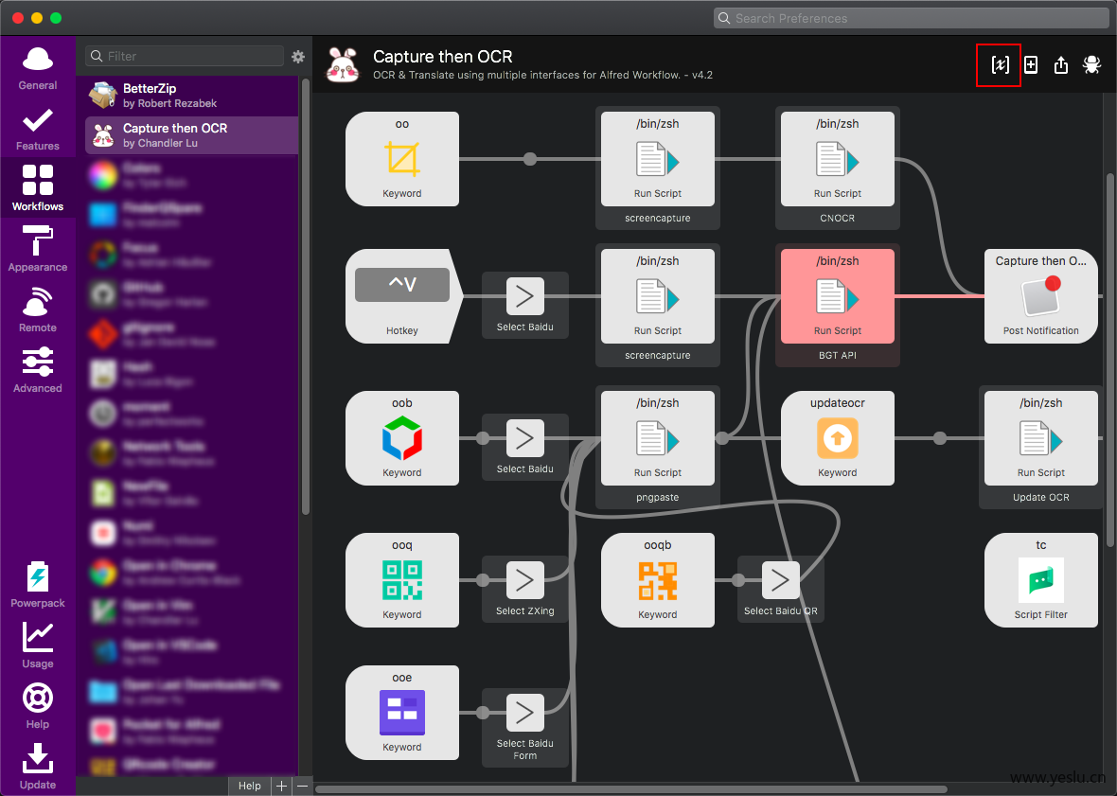Click the export workflow share icon
The height and width of the screenshot is (796, 1117).
[1061, 64]
